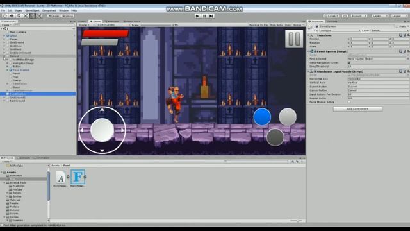Click the joystick up arrow
This screenshot has width=410, height=231.
pyautogui.click(x=102, y=110)
